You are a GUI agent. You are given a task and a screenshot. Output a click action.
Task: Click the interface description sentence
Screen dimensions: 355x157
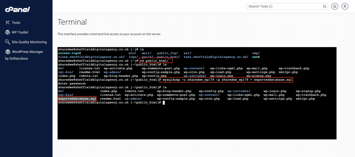click(109, 34)
